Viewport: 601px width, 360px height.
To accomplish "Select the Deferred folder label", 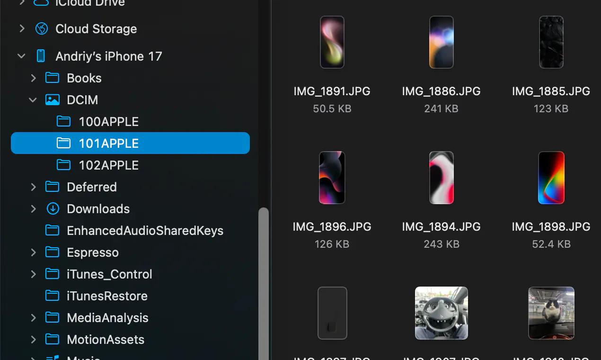I will coord(92,187).
